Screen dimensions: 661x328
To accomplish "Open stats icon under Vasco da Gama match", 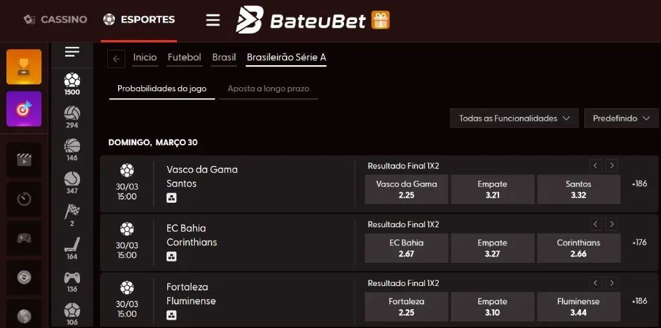I will [172, 198].
